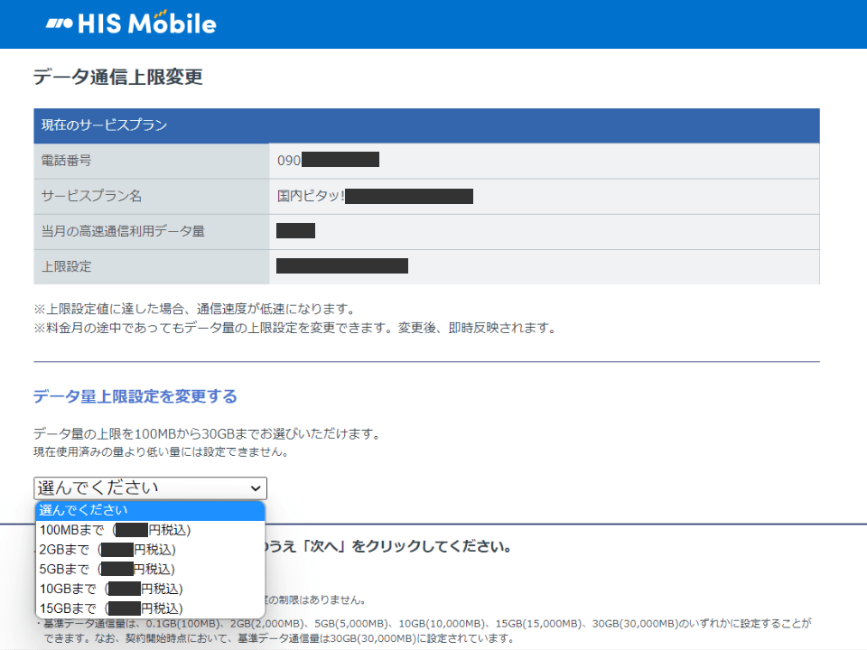Click the 100MBから30GBまでお選びいただけます text
The width and height of the screenshot is (867, 650).
coord(209,434)
